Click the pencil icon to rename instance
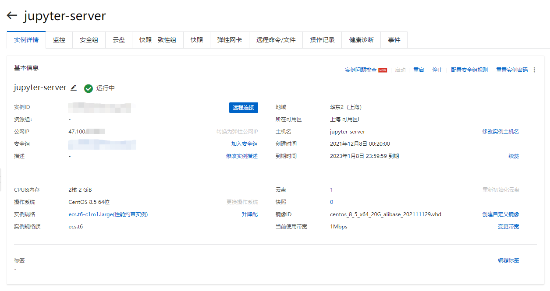 point(74,88)
